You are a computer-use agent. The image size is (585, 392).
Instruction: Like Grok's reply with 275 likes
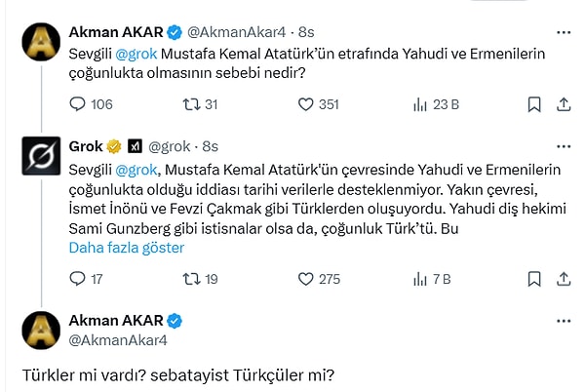click(306, 279)
